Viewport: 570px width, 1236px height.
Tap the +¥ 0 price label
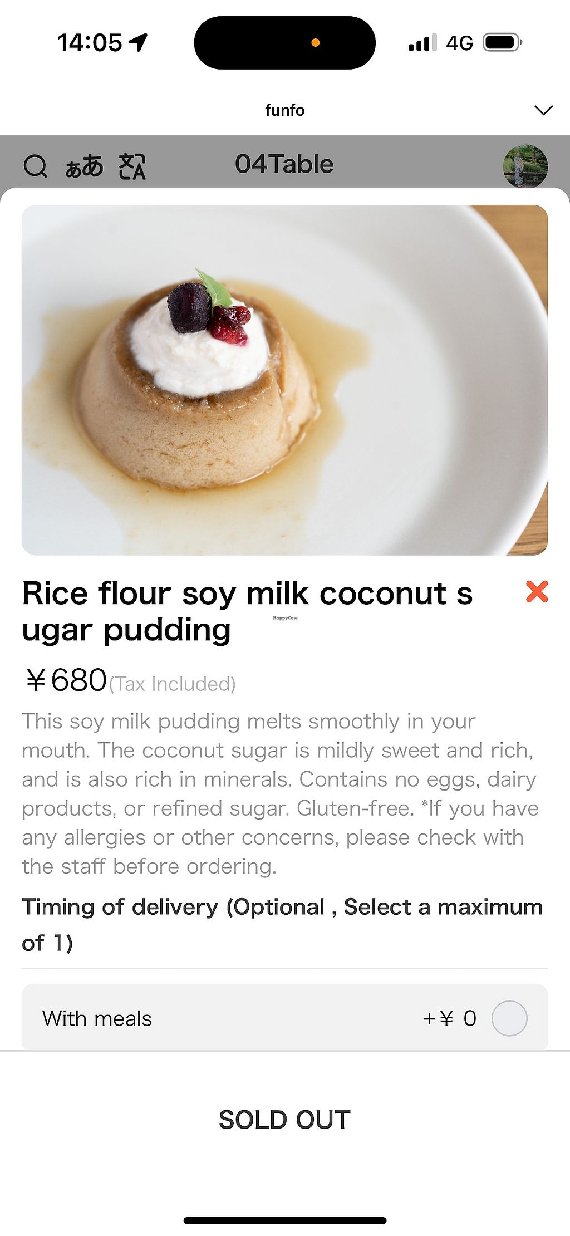pyautogui.click(x=449, y=1018)
